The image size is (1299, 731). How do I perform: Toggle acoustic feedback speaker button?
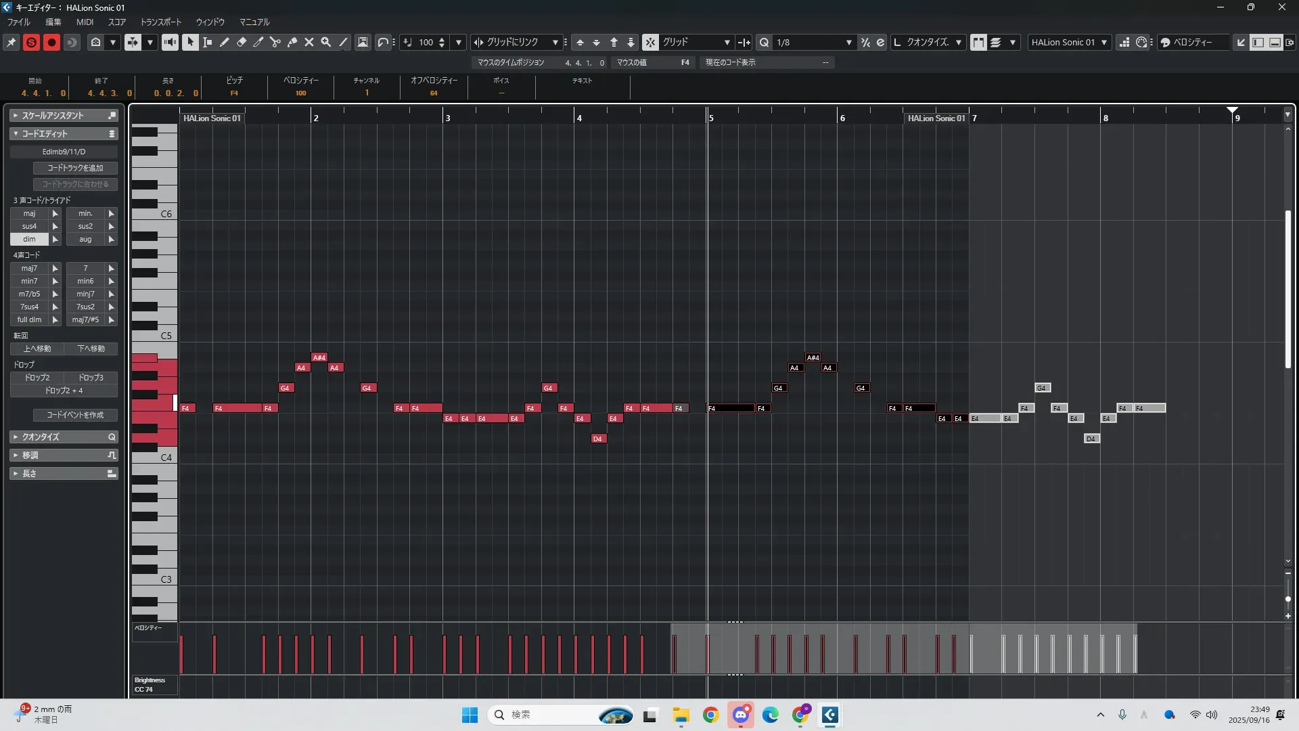pyautogui.click(x=170, y=42)
